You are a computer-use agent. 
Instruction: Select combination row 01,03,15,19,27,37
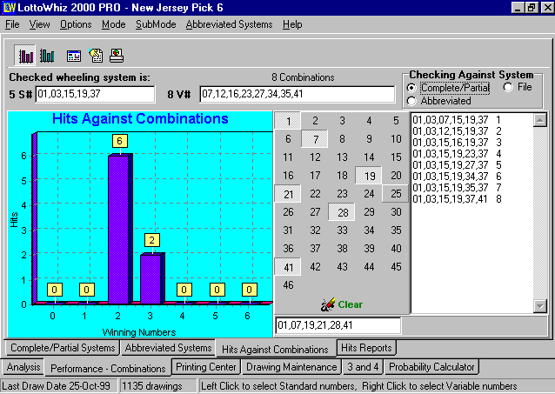(457, 165)
